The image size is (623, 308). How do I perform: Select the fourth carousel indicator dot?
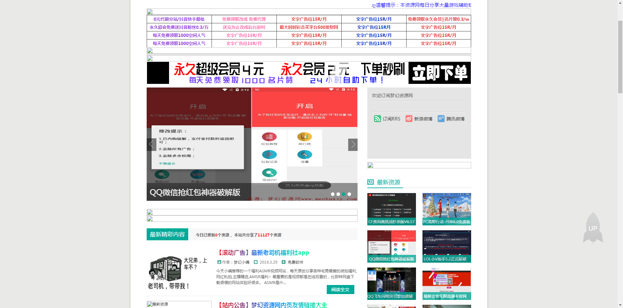(349, 194)
